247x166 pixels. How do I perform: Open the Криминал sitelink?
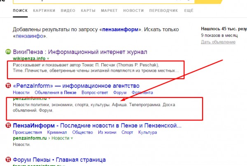(x=57, y=132)
